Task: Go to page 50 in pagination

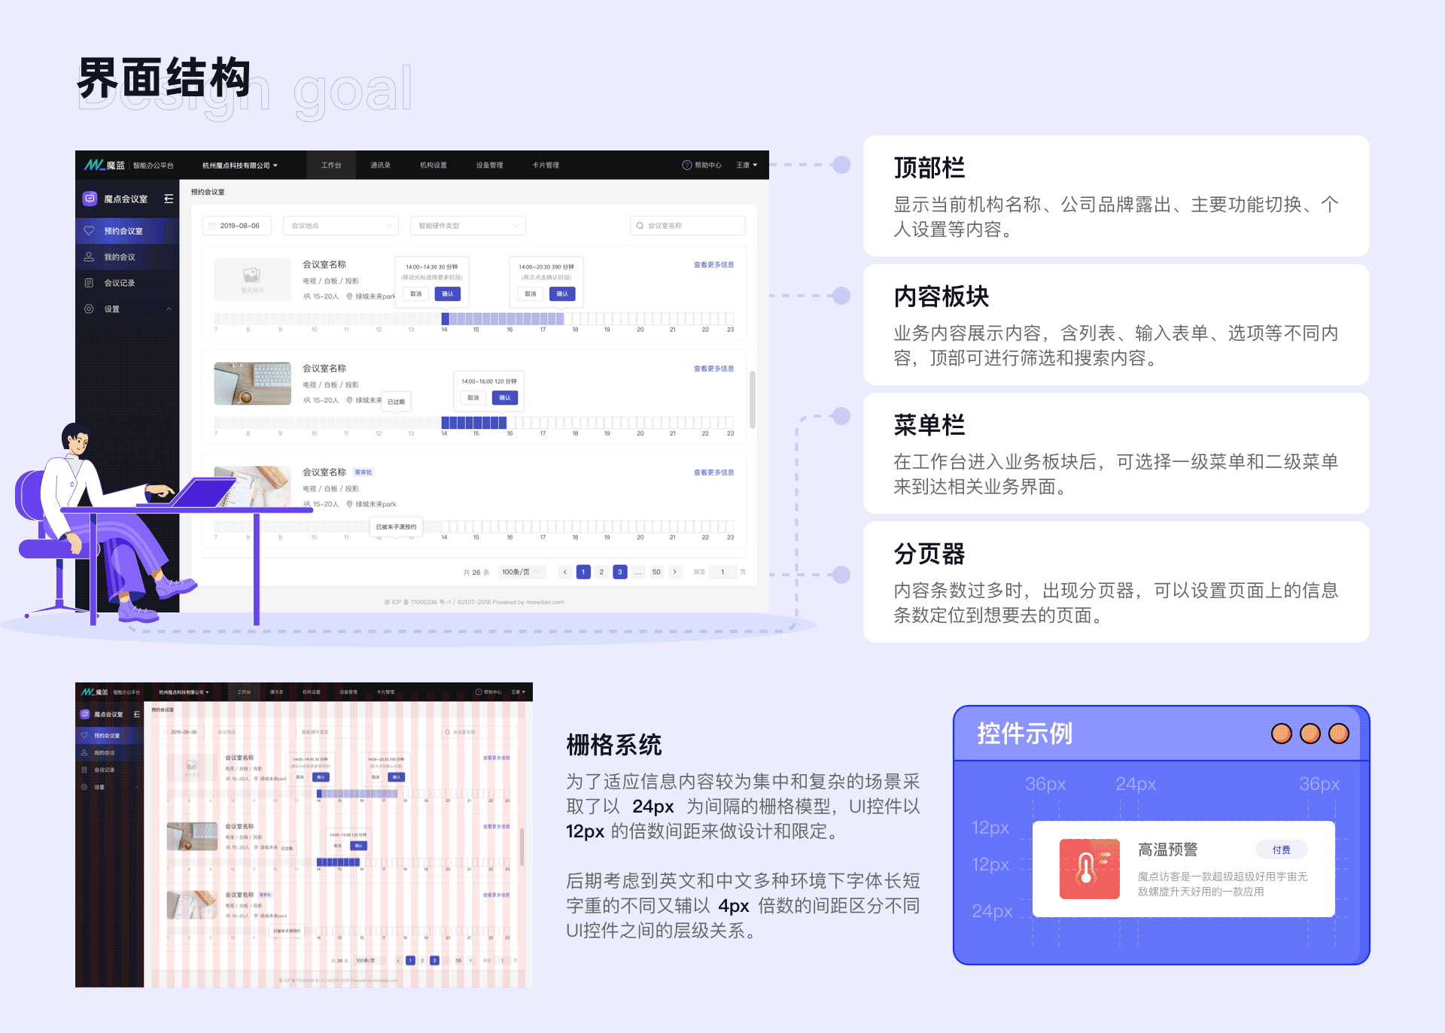Action: click(656, 572)
